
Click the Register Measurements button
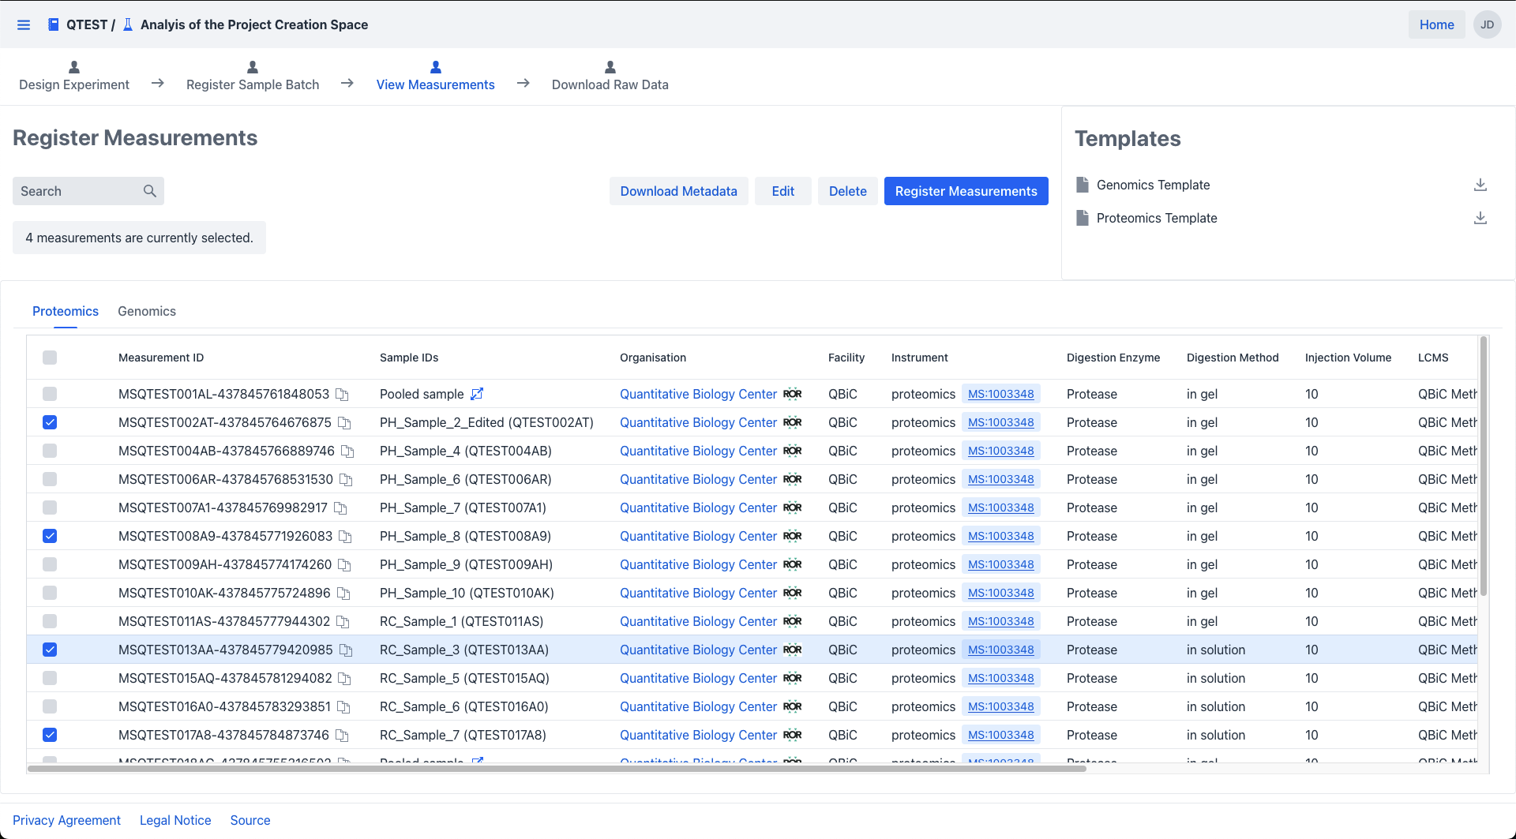click(966, 191)
